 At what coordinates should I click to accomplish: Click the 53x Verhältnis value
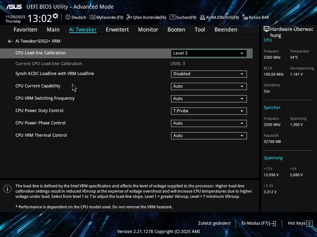click(x=267, y=91)
